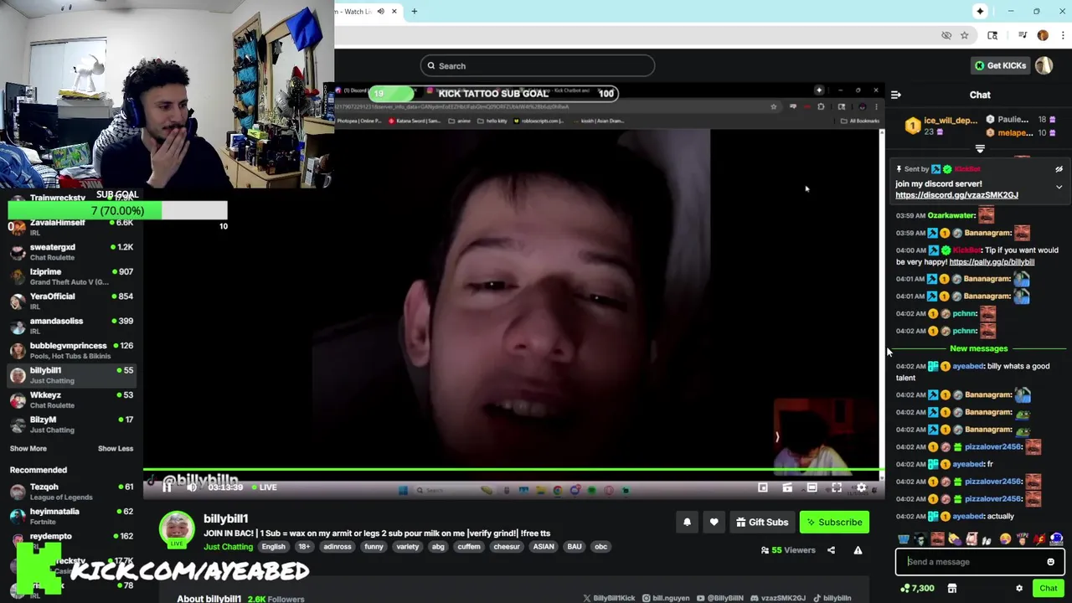Open the Chrome three-dot menu
Viewport: 1072px width, 603px height.
(1063, 35)
